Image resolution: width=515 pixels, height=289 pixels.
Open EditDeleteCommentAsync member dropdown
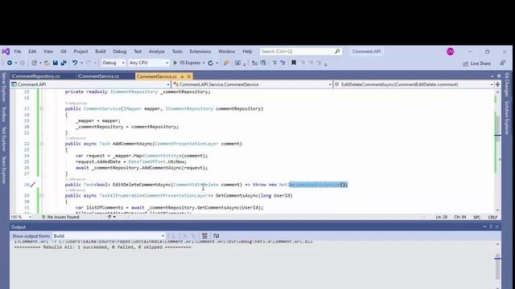[x=414, y=84]
